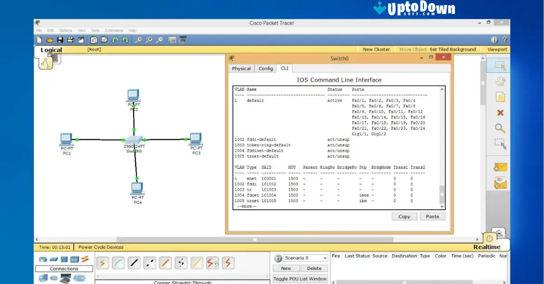Click the New Cluster button
The height and width of the screenshot is (284, 544).
pyautogui.click(x=376, y=49)
